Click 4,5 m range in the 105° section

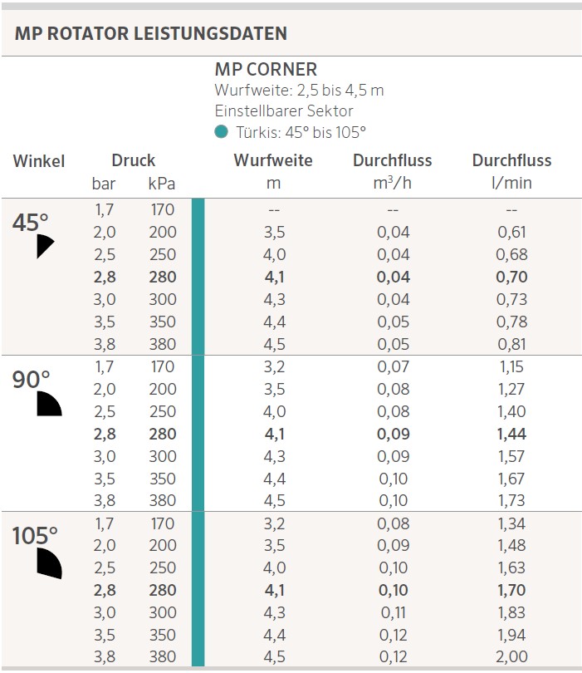point(274,656)
